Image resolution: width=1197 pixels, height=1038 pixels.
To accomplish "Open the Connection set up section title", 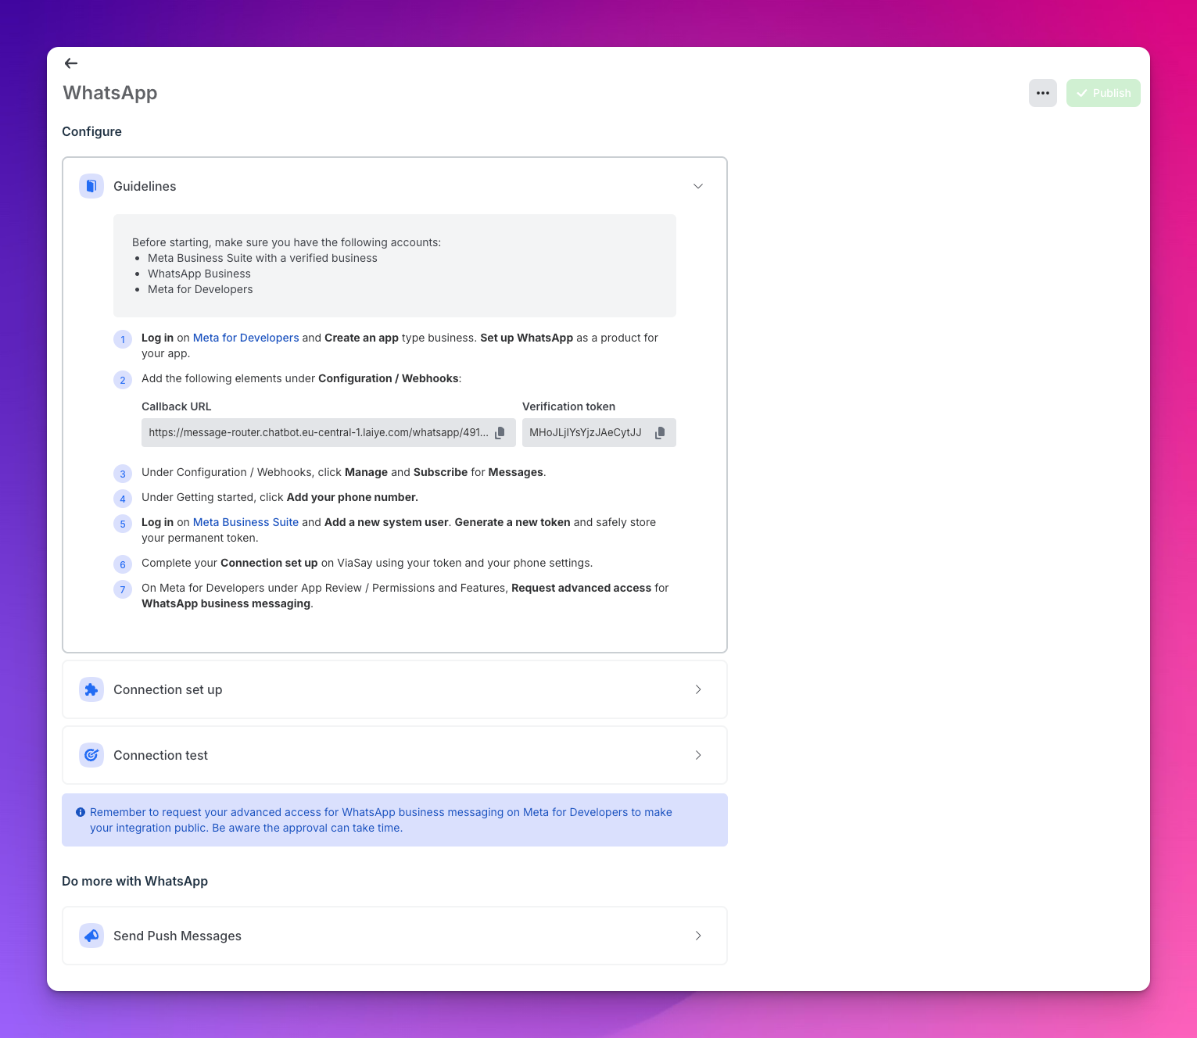I will click(168, 689).
